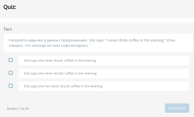Click the 'Quiz:' heading
Viewport: 194px width, 117px height.
coord(10,7)
